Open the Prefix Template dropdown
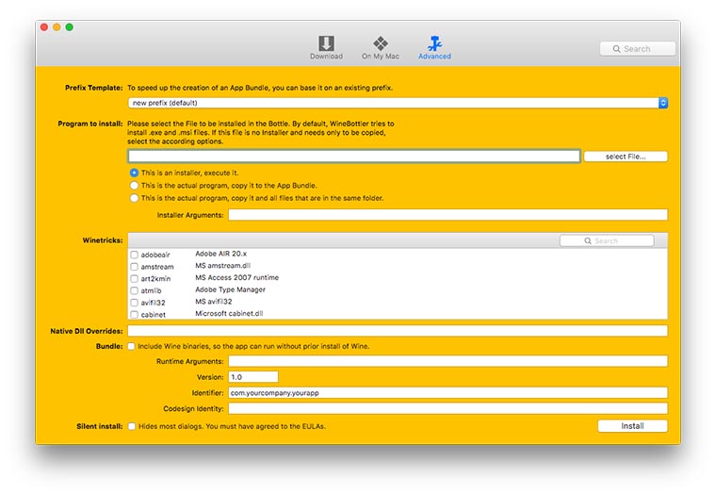 point(398,103)
